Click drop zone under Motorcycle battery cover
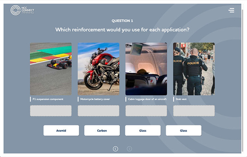Image resolution: width=247 pixels, height=157 pixels. coord(98,111)
